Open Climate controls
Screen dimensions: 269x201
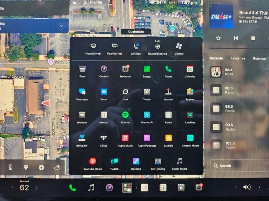tap(179, 46)
